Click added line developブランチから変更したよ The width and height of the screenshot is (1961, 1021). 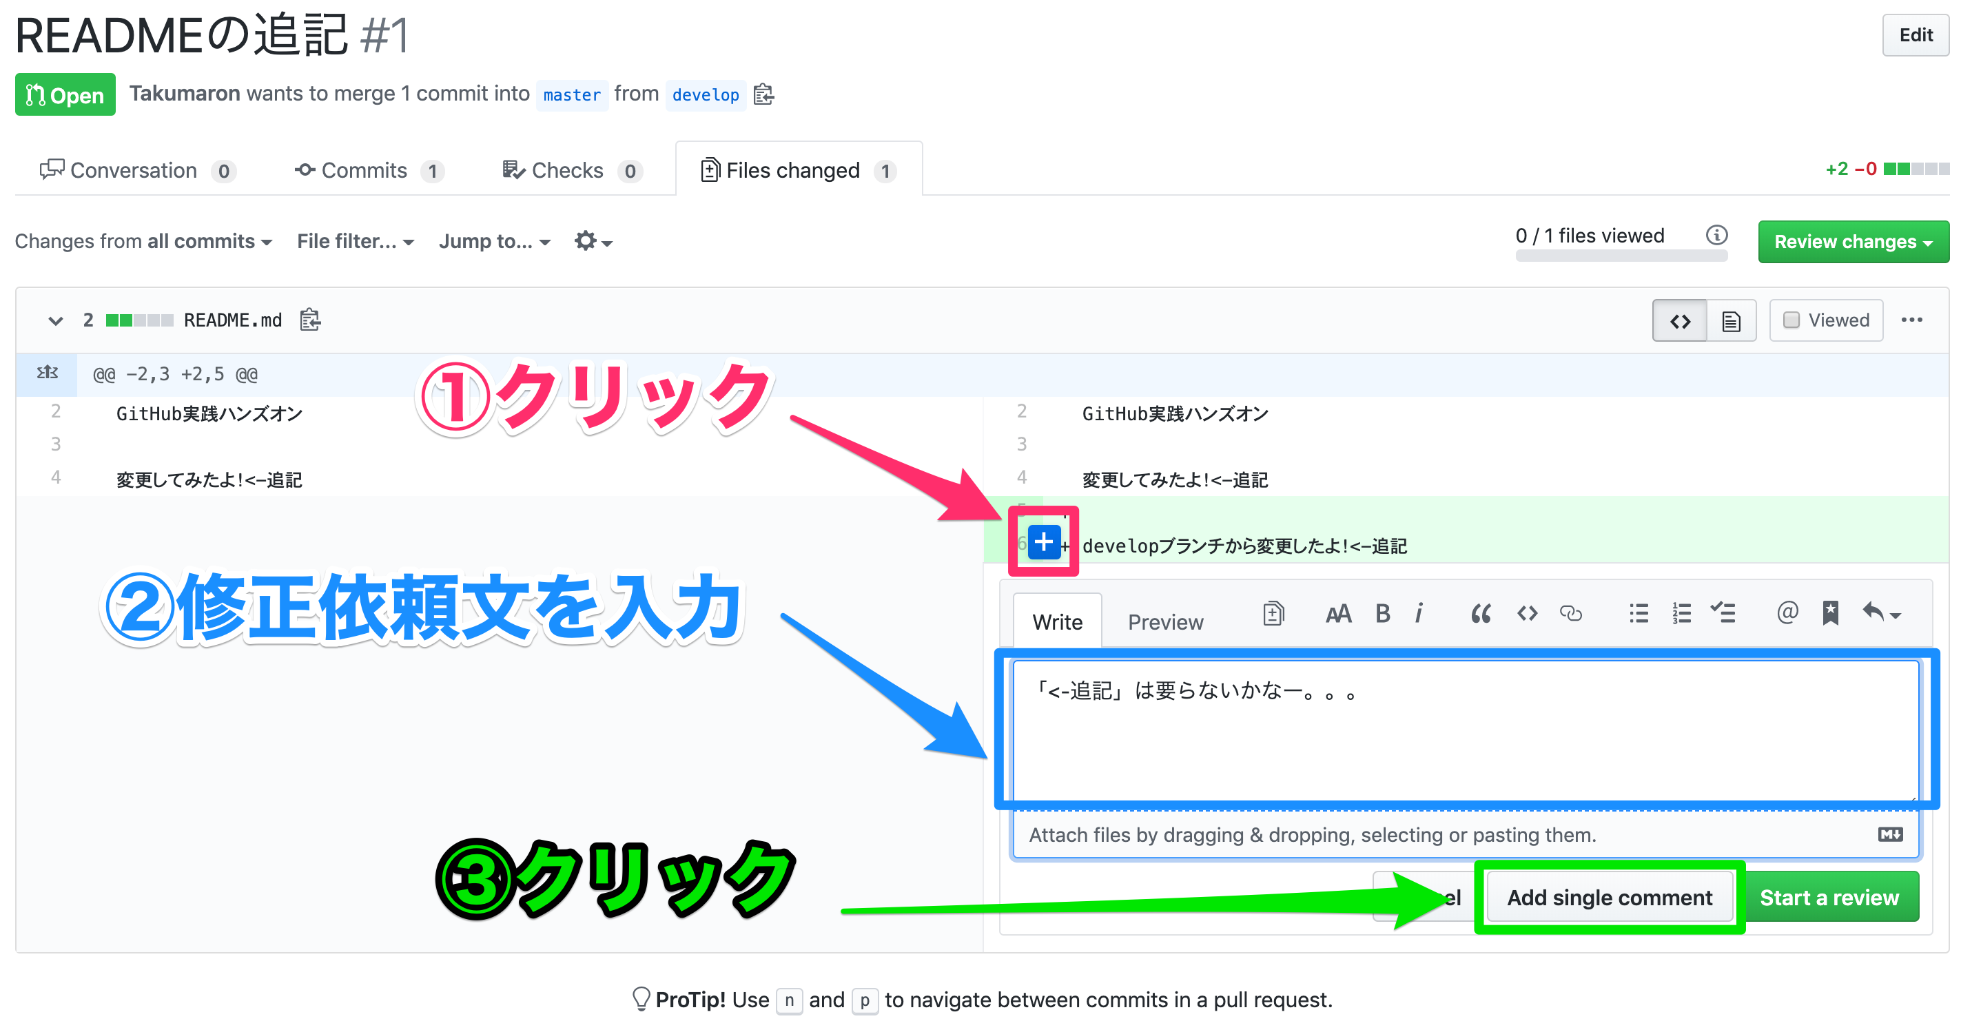1244,546
